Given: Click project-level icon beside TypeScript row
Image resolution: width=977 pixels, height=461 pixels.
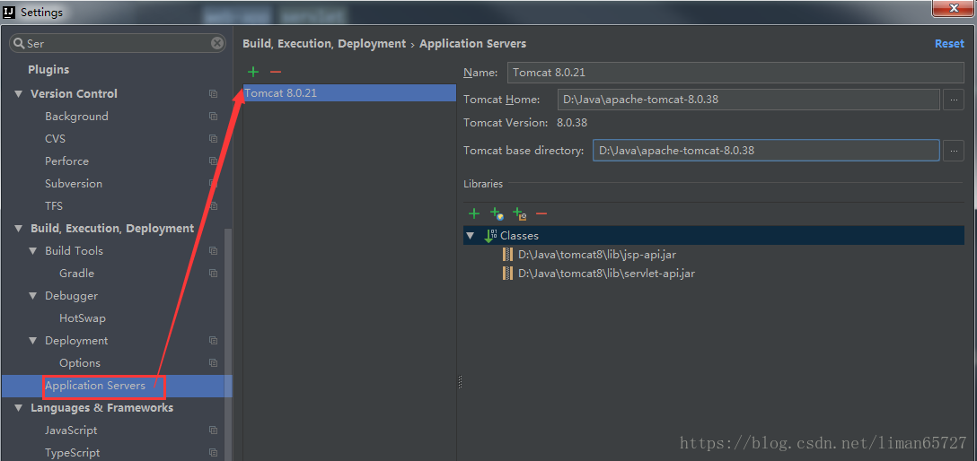Looking at the screenshot, I should tap(213, 452).
